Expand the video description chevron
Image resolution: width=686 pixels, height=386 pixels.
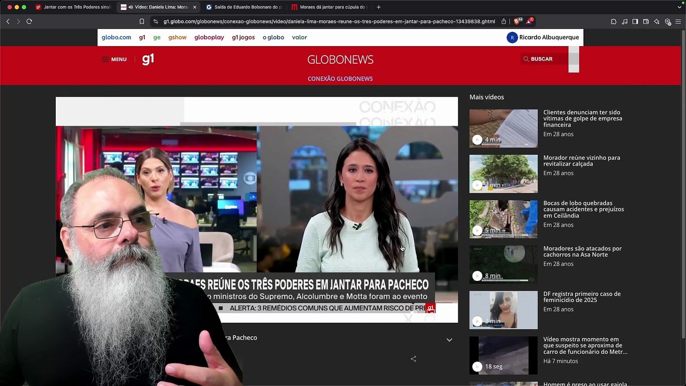[x=450, y=340]
